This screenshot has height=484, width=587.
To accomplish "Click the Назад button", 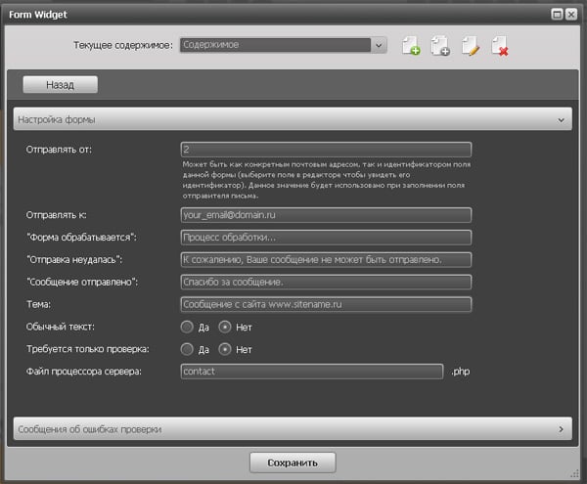I will [60, 85].
